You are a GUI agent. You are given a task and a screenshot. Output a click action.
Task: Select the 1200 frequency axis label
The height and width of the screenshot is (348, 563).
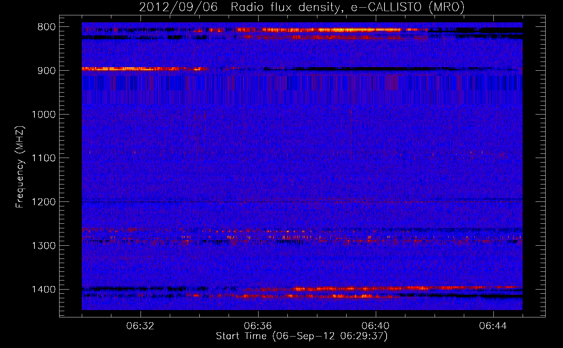43,202
